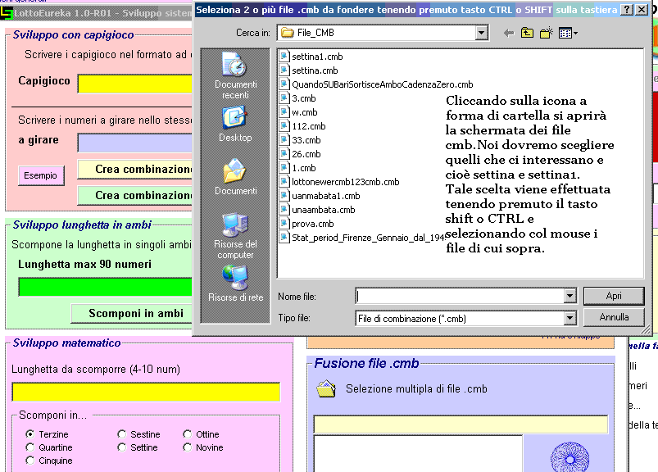
Task: Click yellow field under Selezione multipla
Action: point(461,424)
